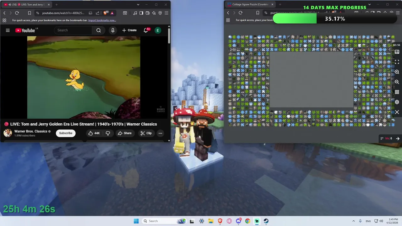402x226 pixels.
Task: Open a new tab in YouTube window
Action: 57,4
